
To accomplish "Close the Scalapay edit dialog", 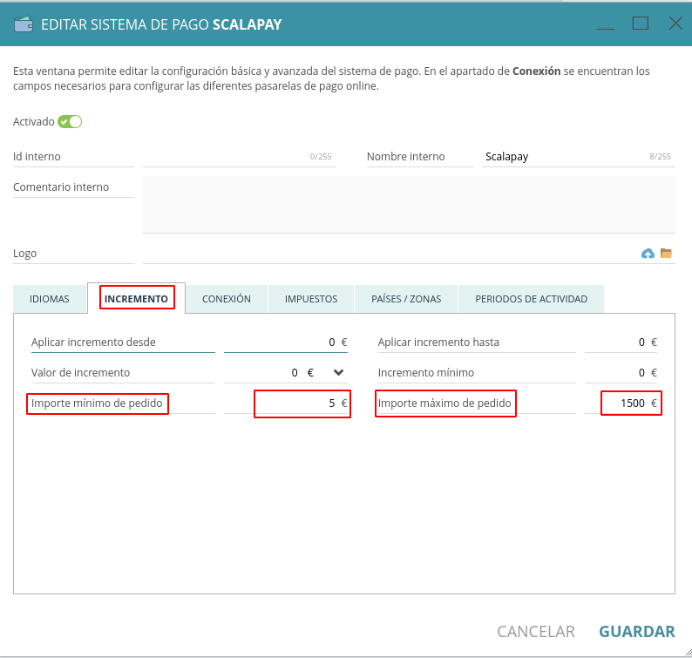I will tap(675, 24).
